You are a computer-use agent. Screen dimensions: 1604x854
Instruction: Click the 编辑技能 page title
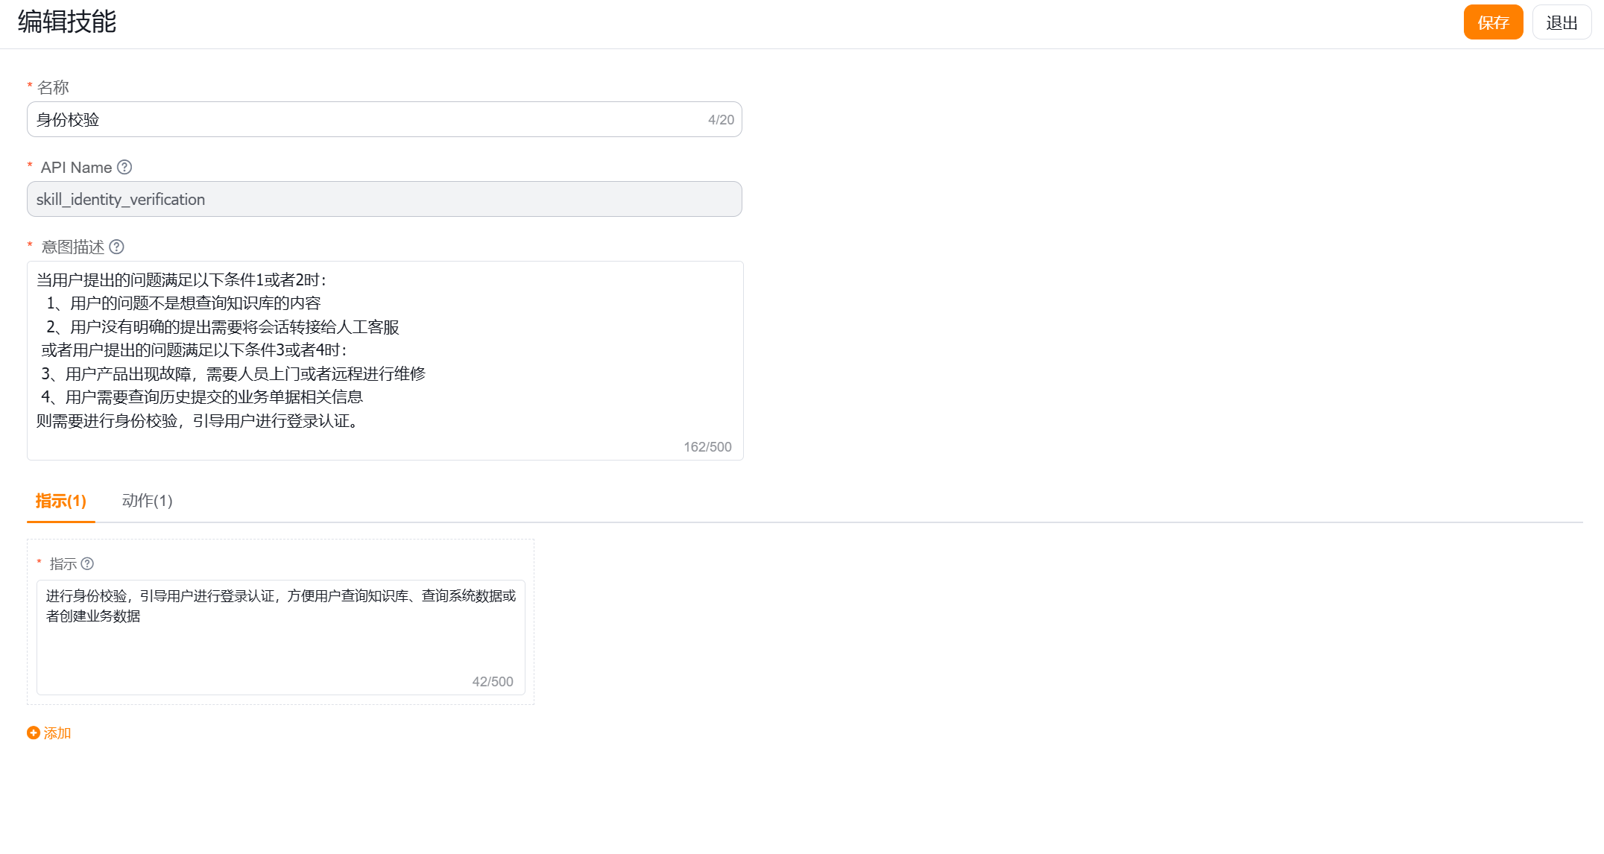tap(67, 22)
